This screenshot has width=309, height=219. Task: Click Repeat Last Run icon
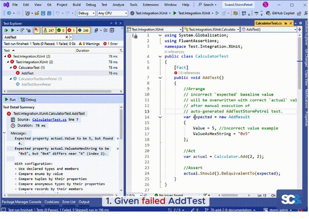(22, 30)
